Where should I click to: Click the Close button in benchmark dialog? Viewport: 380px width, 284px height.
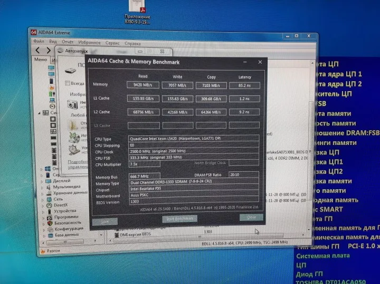(251, 217)
